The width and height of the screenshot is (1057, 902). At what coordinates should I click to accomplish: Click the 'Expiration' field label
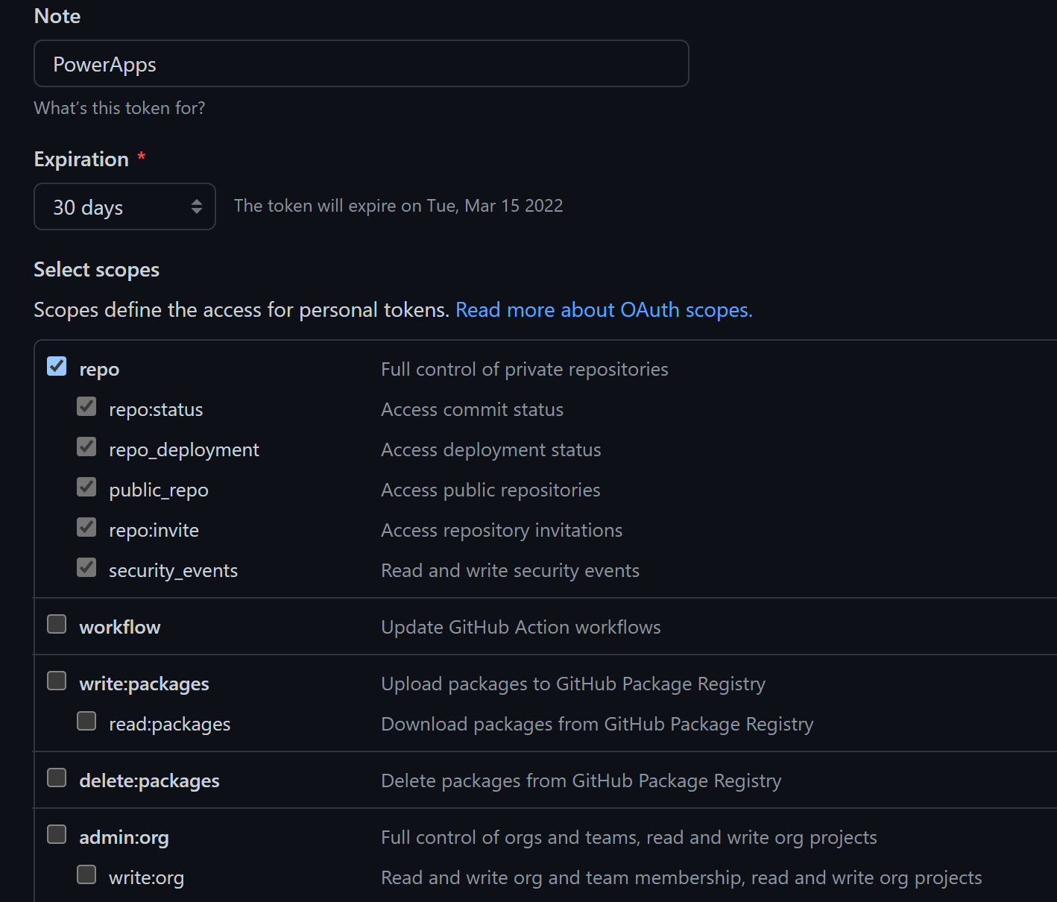[81, 160]
